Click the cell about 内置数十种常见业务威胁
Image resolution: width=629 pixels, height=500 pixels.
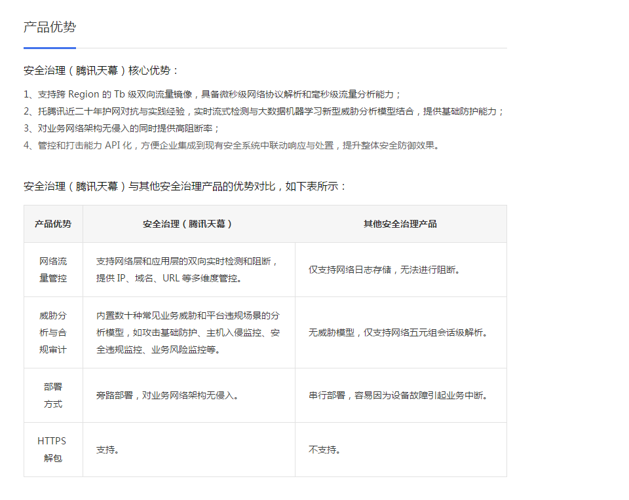188,332
